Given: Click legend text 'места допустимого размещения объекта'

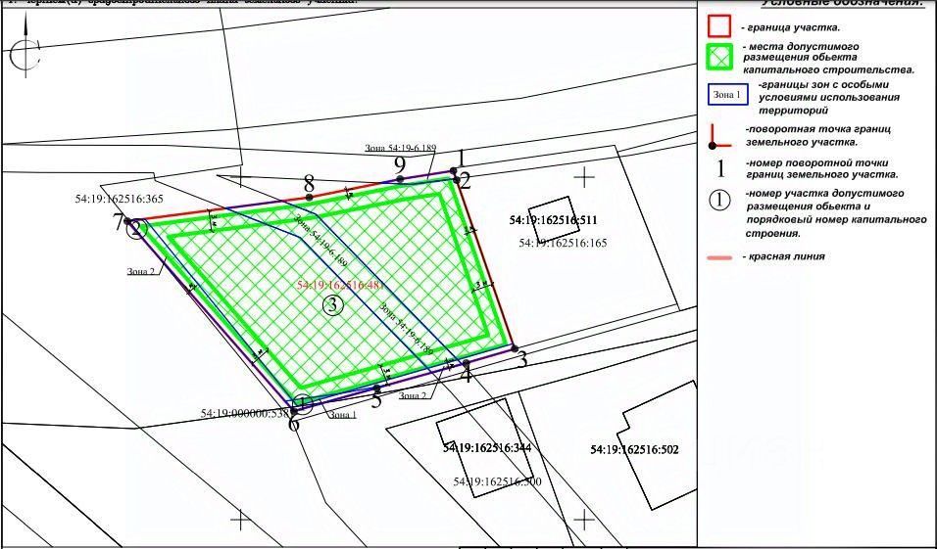Looking at the screenshot, I should coord(800,52).
